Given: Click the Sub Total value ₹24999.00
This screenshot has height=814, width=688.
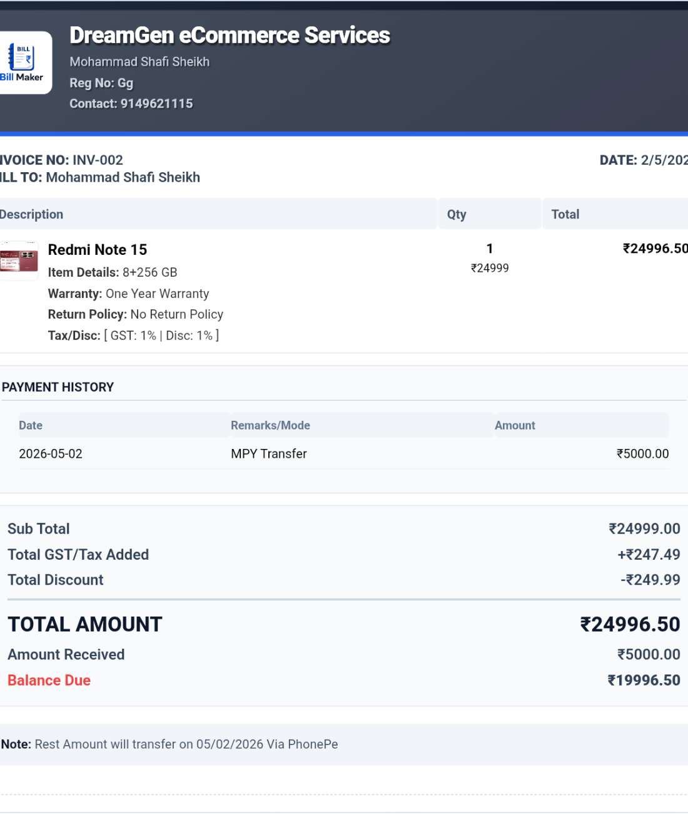Looking at the screenshot, I should pos(644,529).
